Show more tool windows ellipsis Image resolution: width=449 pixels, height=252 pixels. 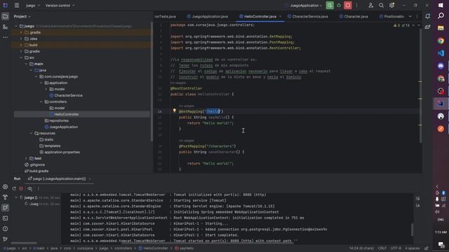coord(5,37)
